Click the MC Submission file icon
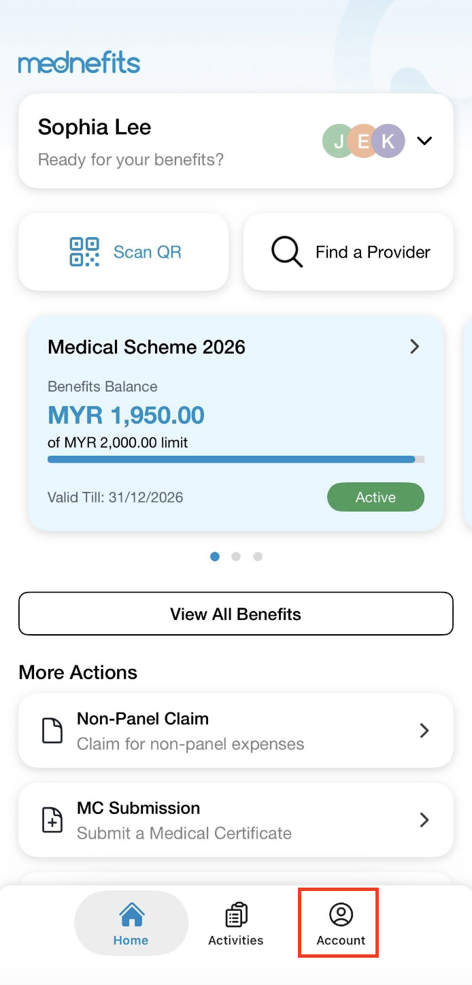472x985 pixels. [x=52, y=820]
